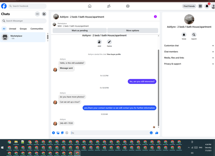215x156 pixels.
Task: Open chat options three-dot button
Action: [37, 14]
